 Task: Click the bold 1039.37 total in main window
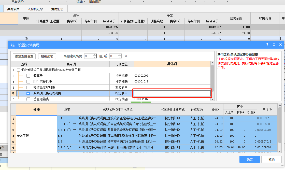(x=215, y=27)
